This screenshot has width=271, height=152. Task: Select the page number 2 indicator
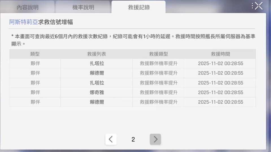point(133,139)
